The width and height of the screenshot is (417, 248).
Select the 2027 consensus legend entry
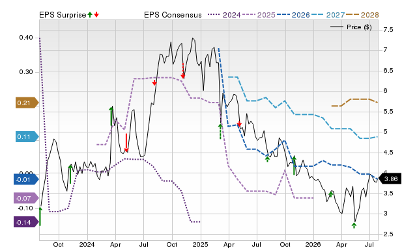click(328, 15)
